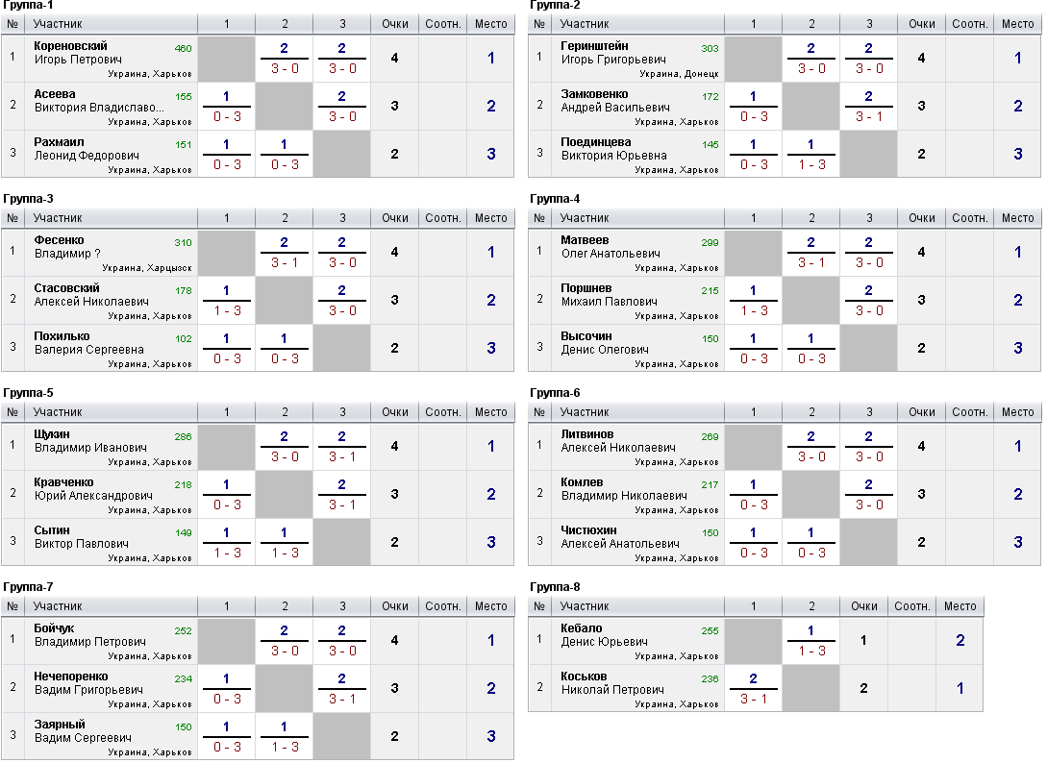The height and width of the screenshot is (763, 1047).
Task: Open player Кореновский's profile link
Action: 70,46
